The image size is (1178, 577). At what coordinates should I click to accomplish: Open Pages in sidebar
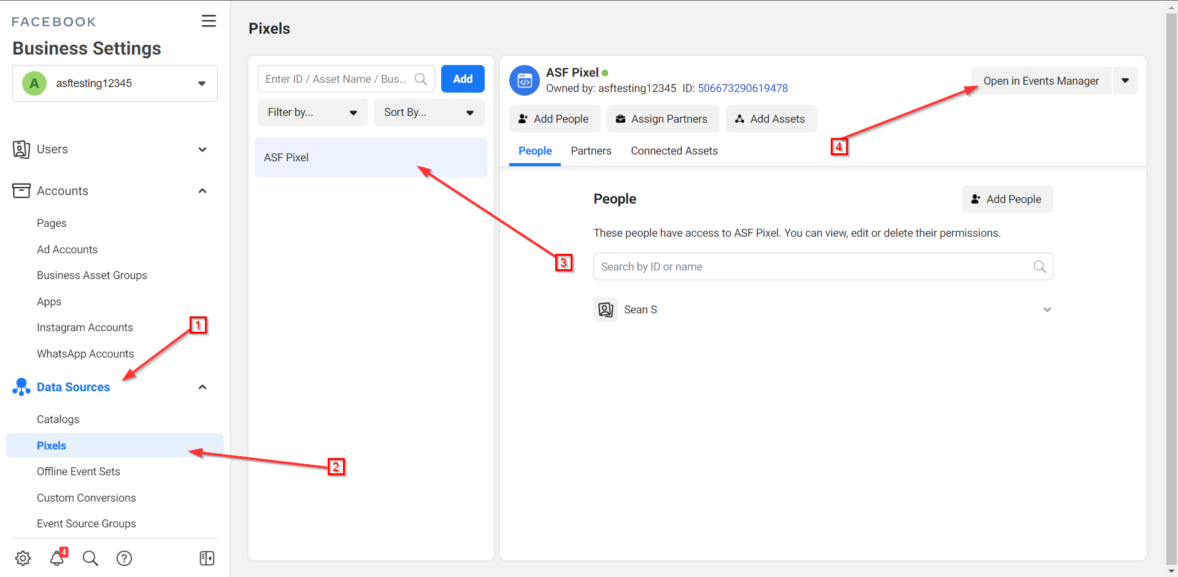tap(52, 223)
